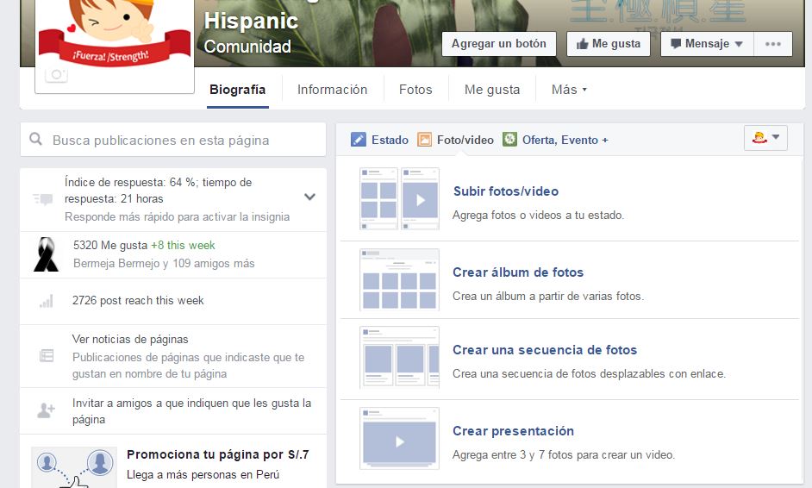
Task: Click Crear una secuencia de fotos link
Action: click(545, 350)
